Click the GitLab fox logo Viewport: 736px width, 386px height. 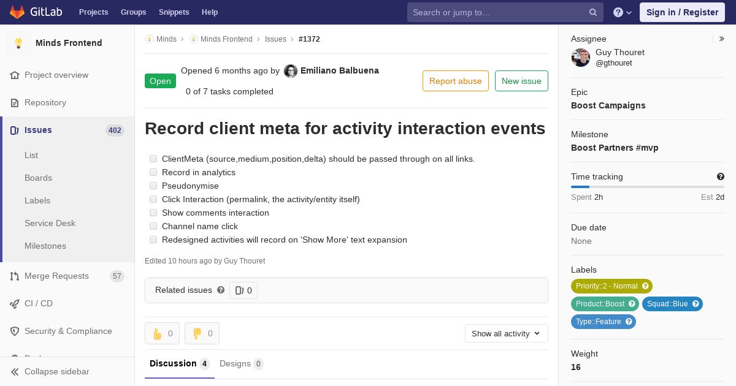coord(17,12)
